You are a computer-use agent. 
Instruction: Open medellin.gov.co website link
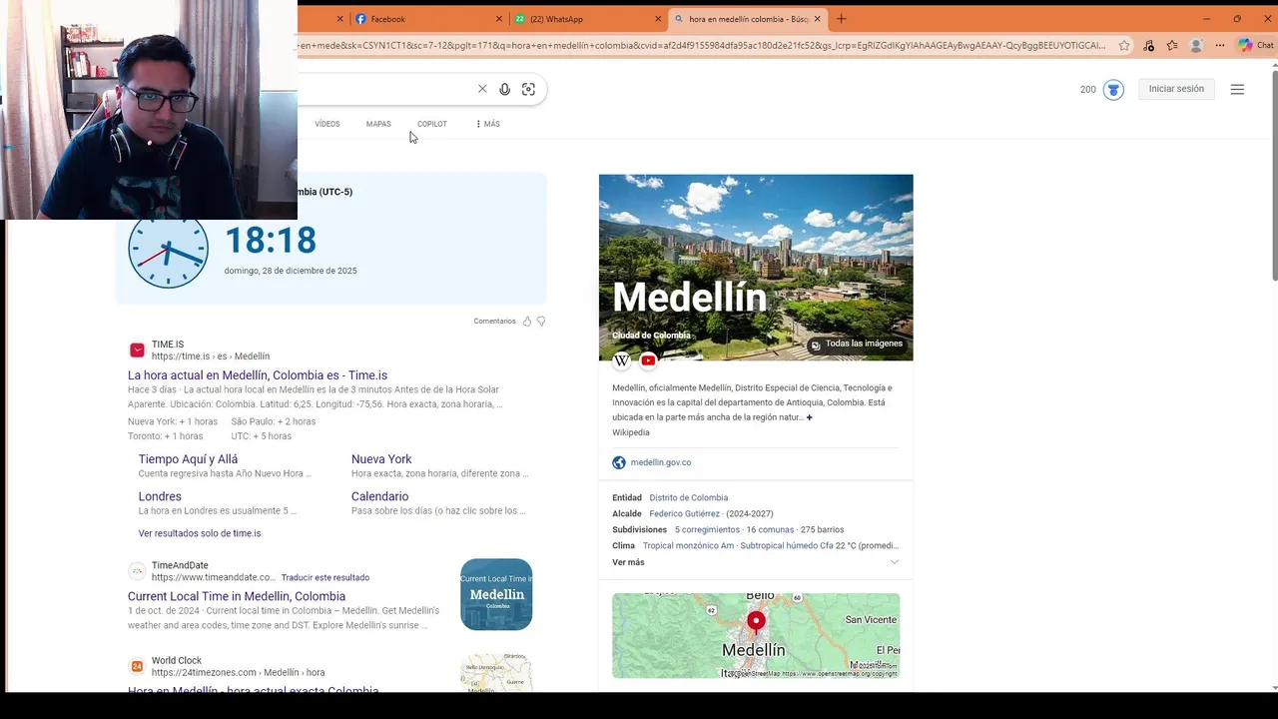(x=661, y=462)
